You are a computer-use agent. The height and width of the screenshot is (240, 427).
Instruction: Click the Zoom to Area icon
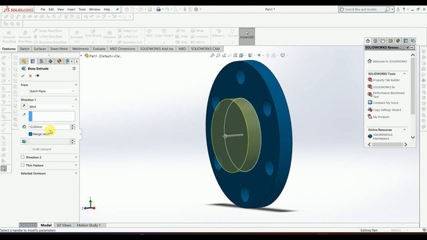point(218,55)
